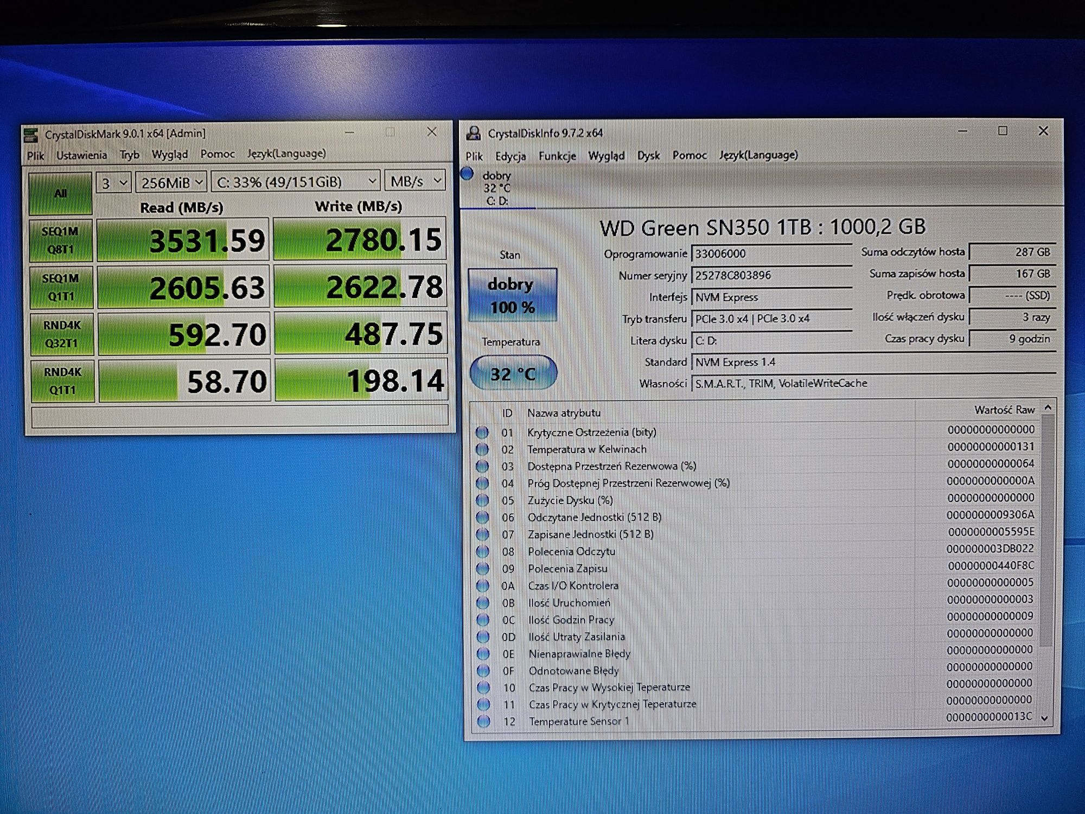Click the Własności field with S.M.A.R.T., TRIM

[x=873, y=384]
